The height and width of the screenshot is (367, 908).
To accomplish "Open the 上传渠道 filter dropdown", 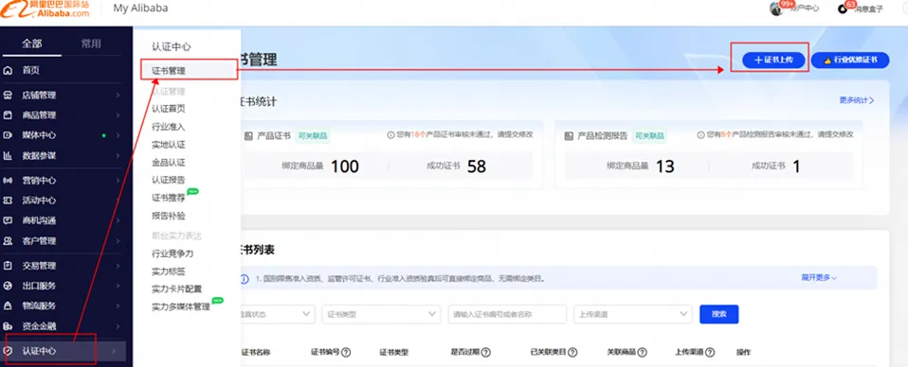I will point(632,314).
